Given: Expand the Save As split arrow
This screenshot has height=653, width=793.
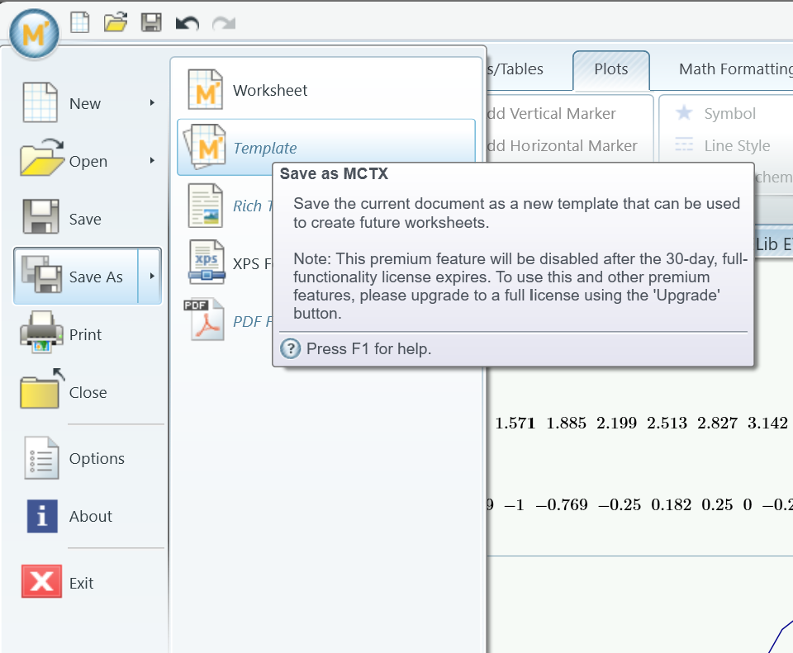Looking at the screenshot, I should coord(152,277).
